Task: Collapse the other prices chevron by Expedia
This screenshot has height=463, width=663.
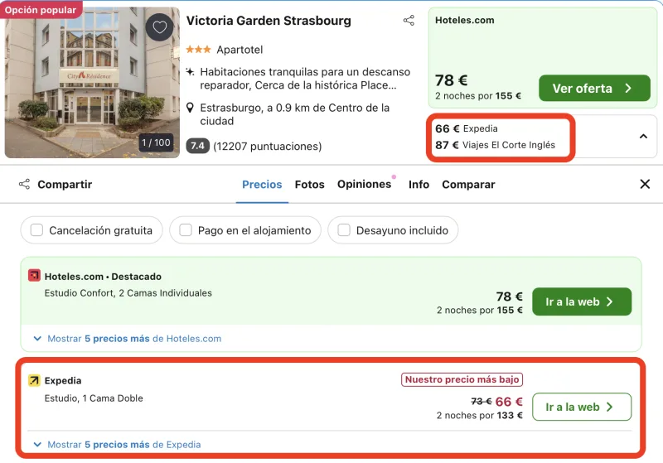Action: click(x=643, y=136)
